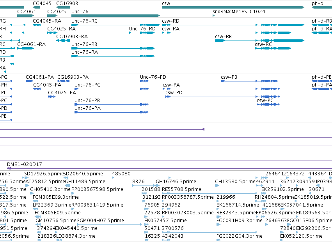Image resolution: width=332 pixels, height=242 pixels.
Task: Select the DME1-020D17 clone feature
Action: pos(169,168)
